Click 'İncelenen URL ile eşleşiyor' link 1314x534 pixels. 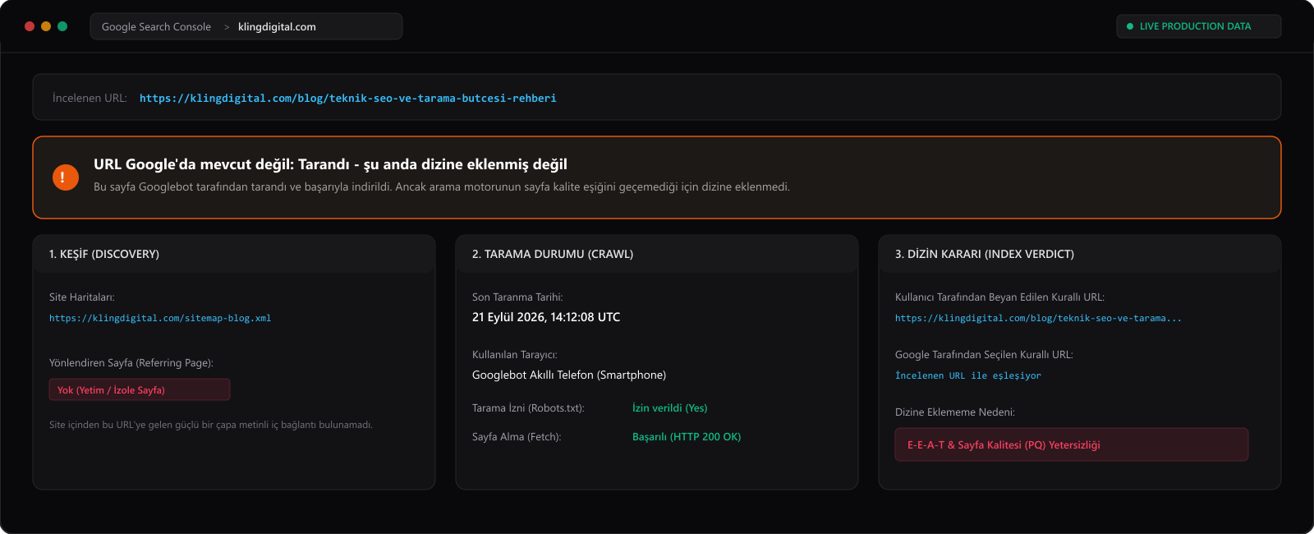click(968, 375)
